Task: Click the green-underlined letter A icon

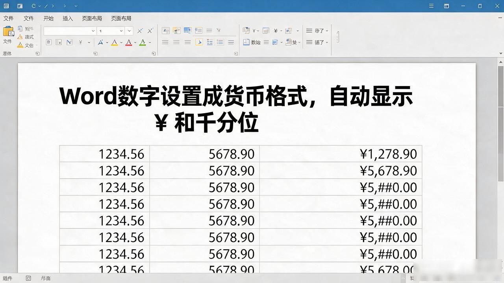Action: (143, 42)
